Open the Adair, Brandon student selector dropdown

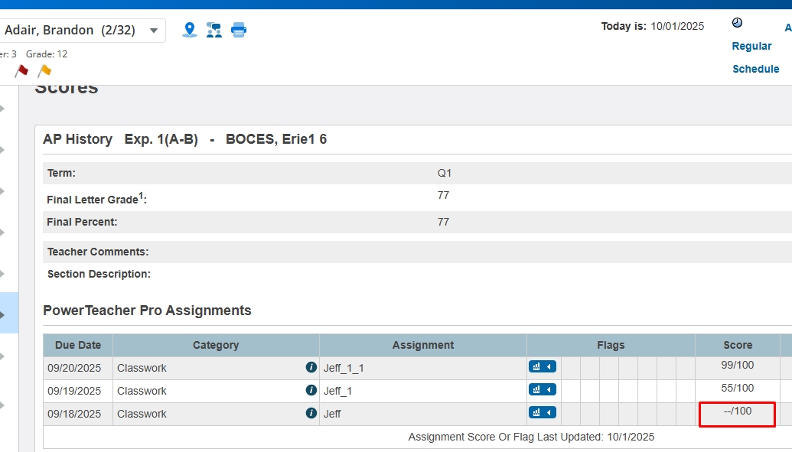point(154,31)
